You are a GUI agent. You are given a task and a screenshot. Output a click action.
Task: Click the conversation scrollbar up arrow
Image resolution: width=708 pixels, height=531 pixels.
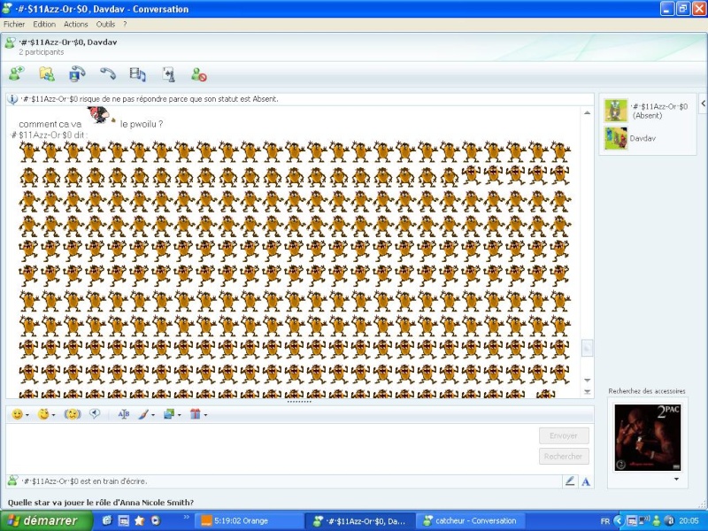tap(587, 113)
